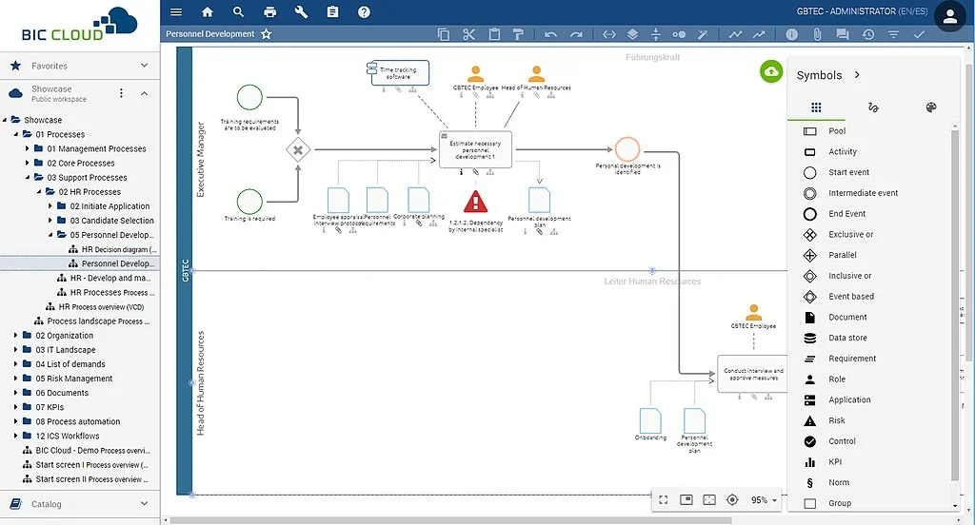Open the 95% zoom level dropdown
Viewport: 975px width, 525px height.
[765, 499]
